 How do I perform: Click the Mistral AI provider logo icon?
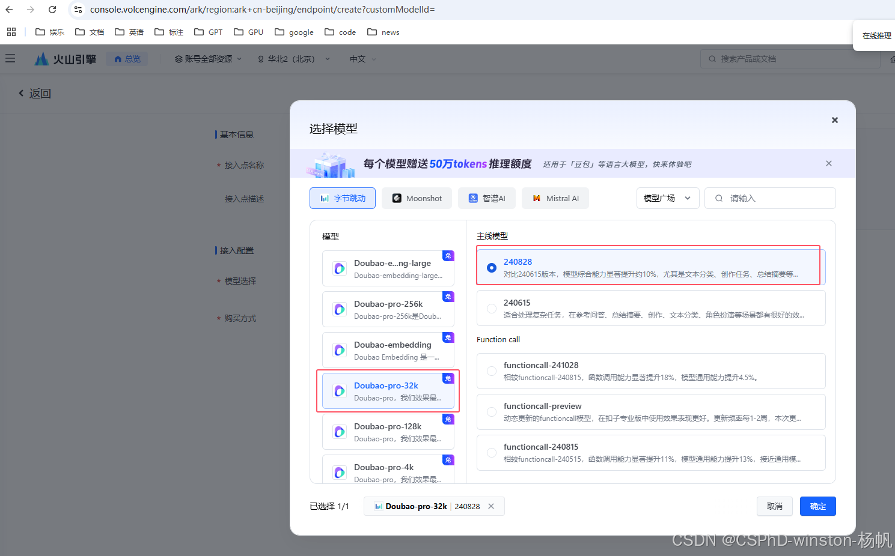pos(537,198)
